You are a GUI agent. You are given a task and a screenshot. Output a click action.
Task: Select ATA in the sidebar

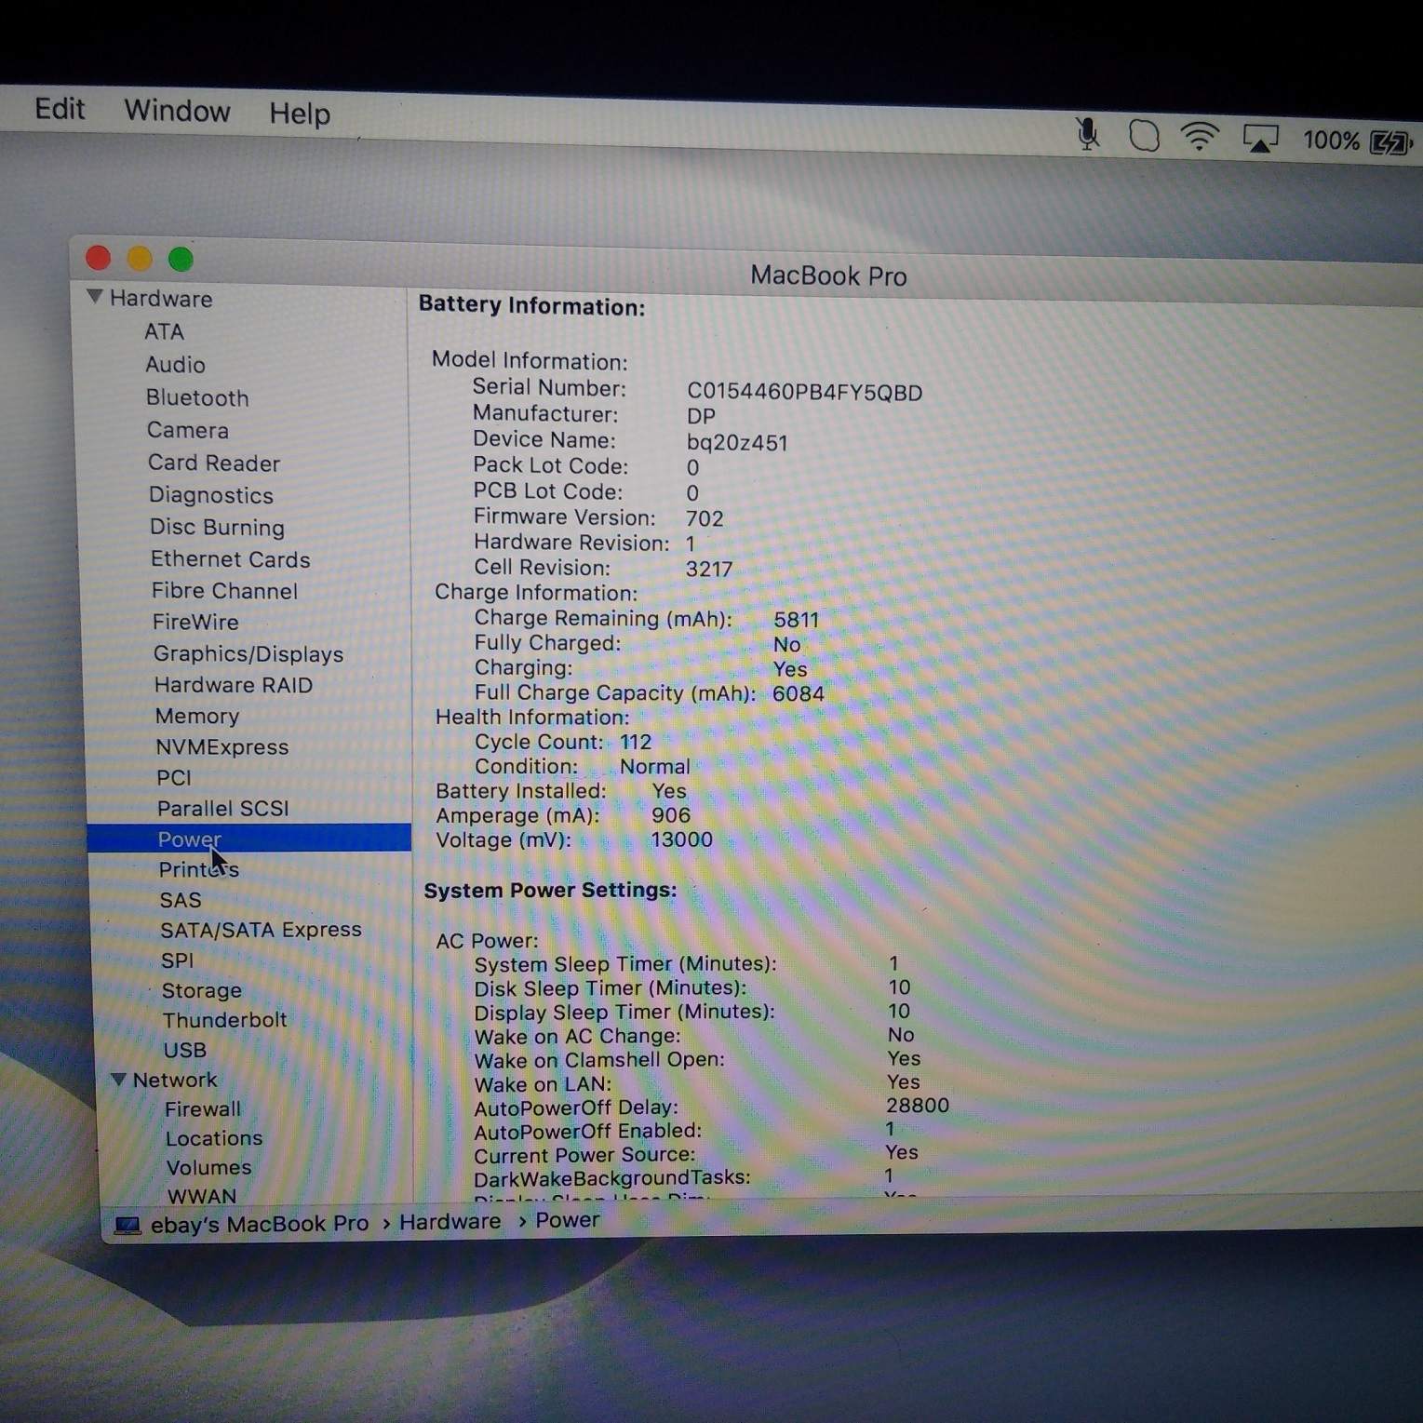pos(164,331)
